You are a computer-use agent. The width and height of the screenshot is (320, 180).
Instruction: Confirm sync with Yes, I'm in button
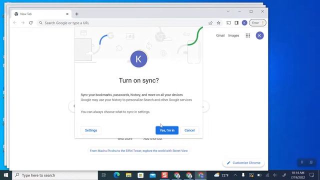click(167, 130)
